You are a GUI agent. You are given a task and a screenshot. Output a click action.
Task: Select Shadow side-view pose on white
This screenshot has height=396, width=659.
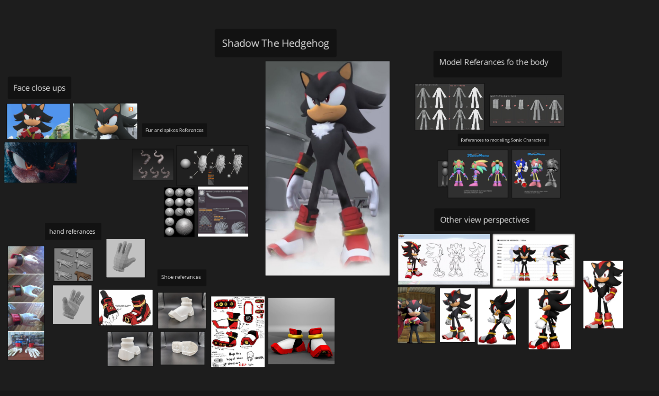550,319
